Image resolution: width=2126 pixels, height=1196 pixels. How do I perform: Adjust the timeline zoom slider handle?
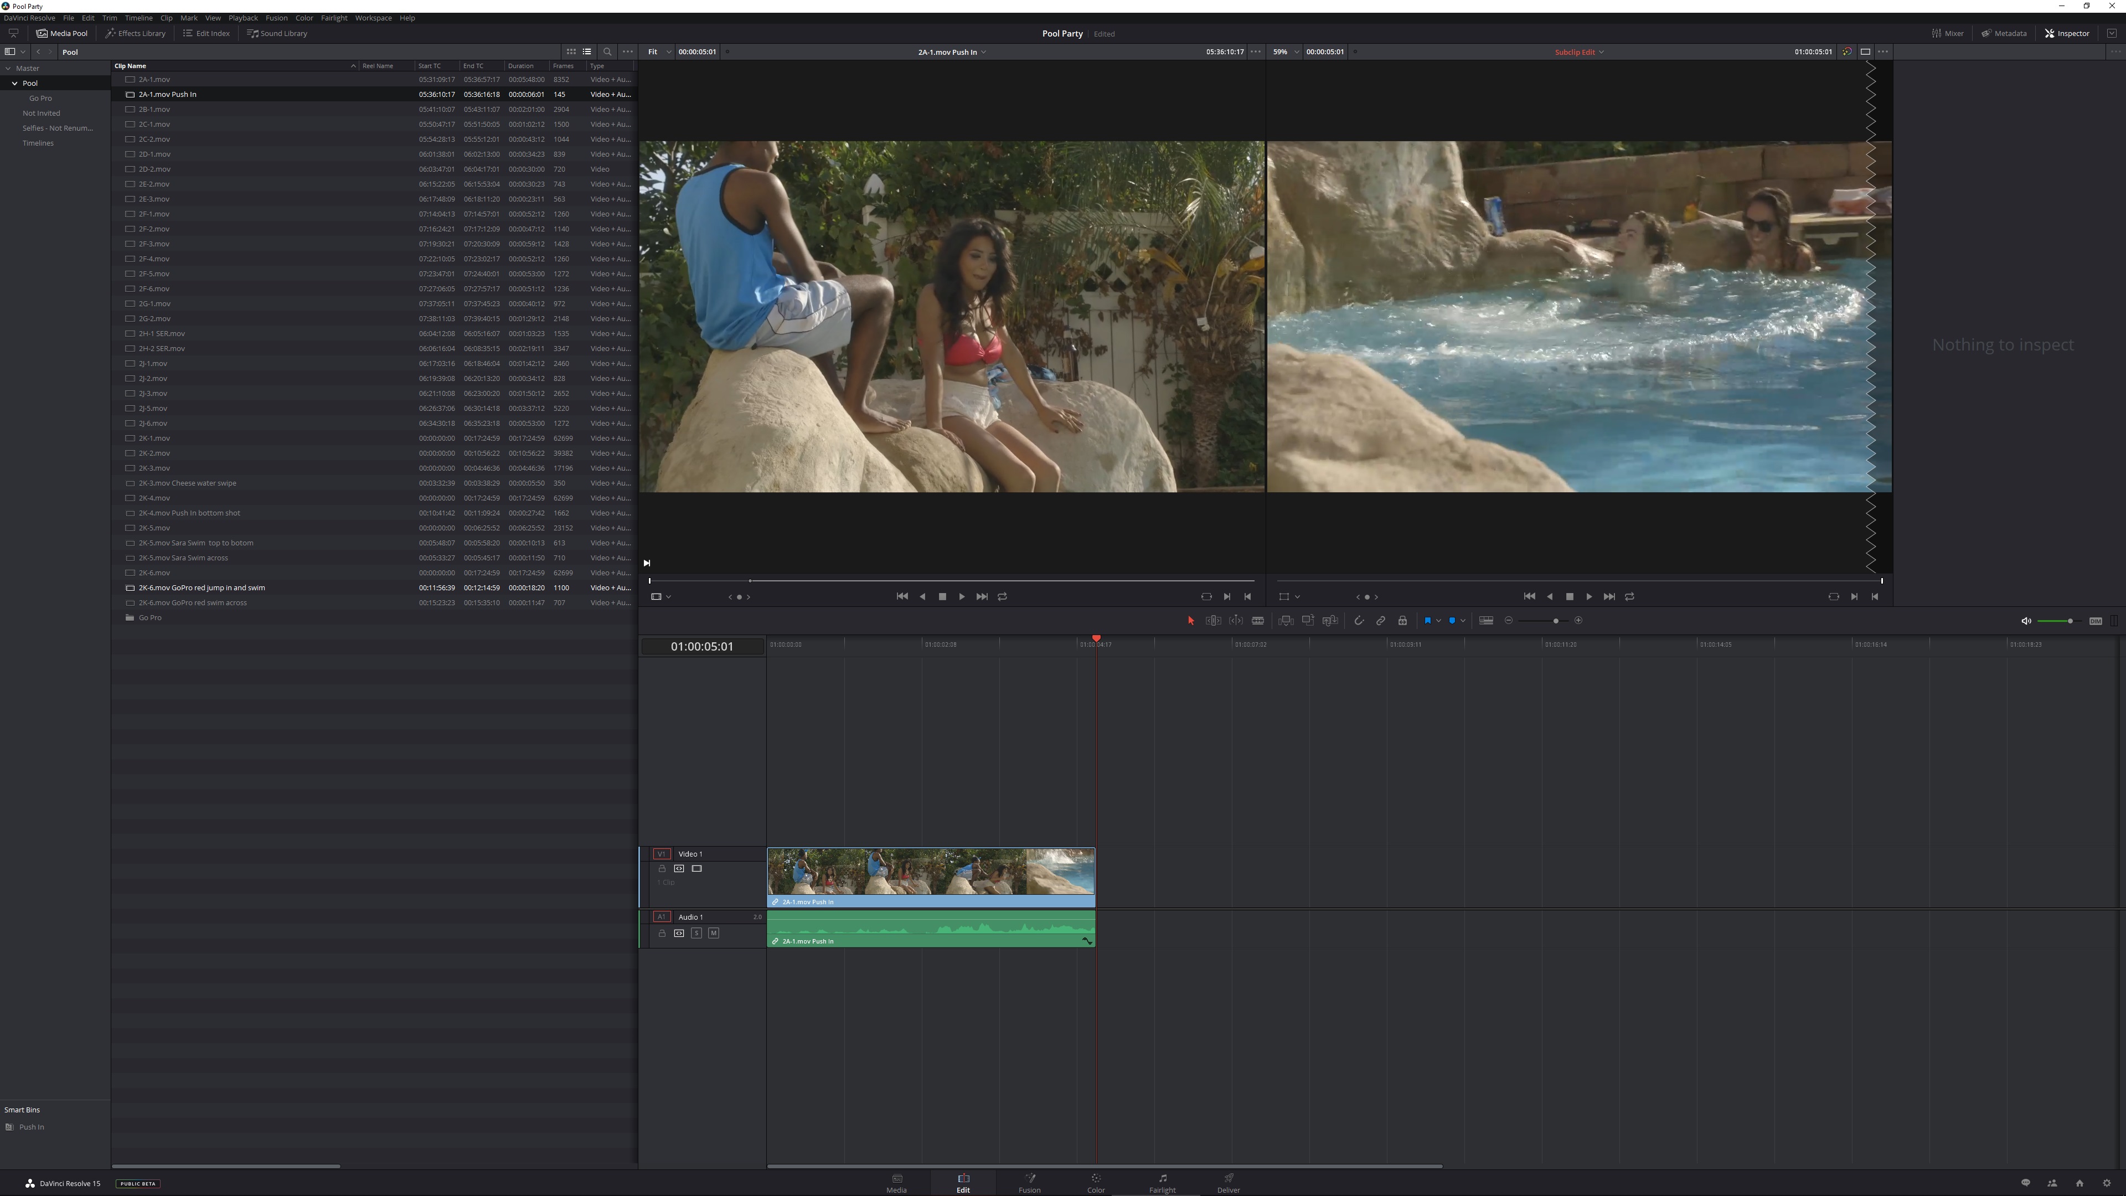pos(1556,621)
